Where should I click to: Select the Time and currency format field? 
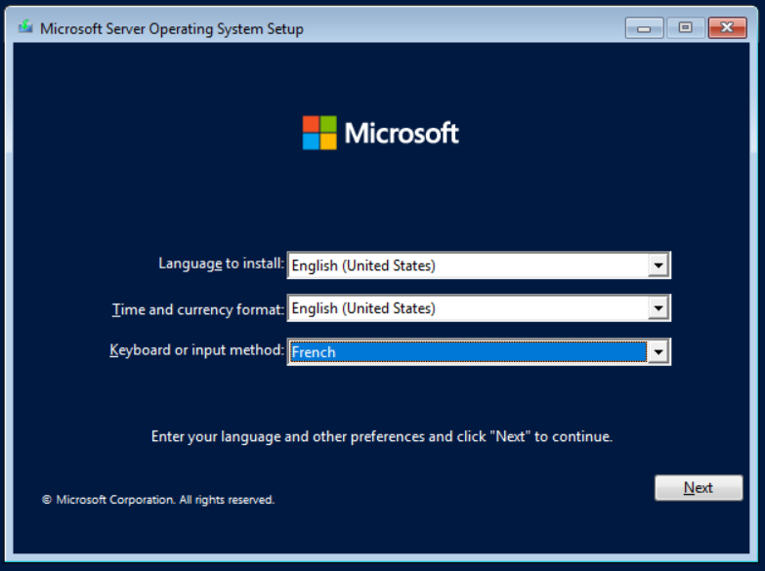point(479,308)
